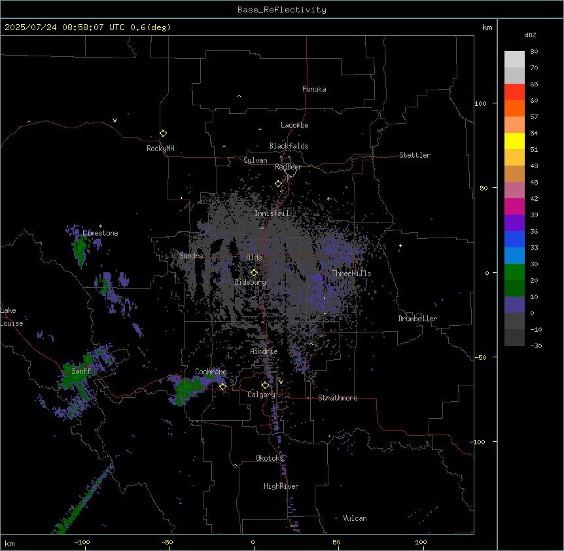564x551 pixels.
Task: Pick the orange 57-60 dBZ legend swatch
Action: pyautogui.click(x=514, y=108)
